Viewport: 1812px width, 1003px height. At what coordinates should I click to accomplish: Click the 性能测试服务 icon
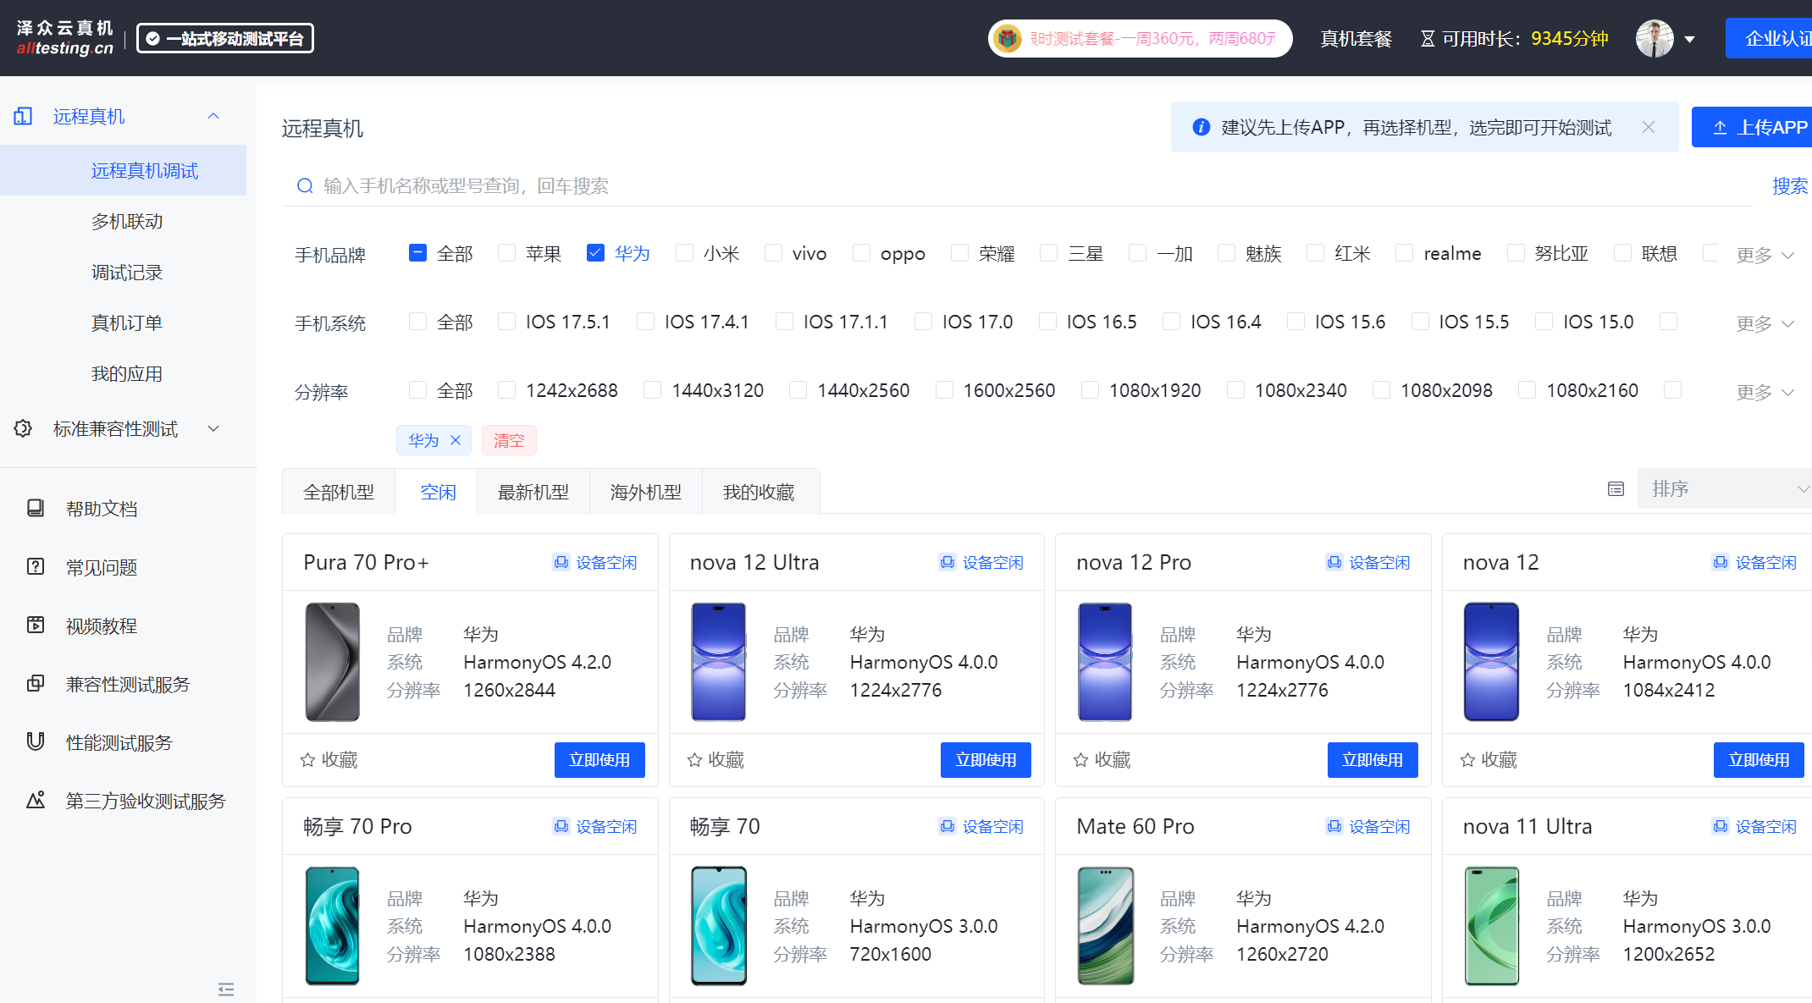36,741
